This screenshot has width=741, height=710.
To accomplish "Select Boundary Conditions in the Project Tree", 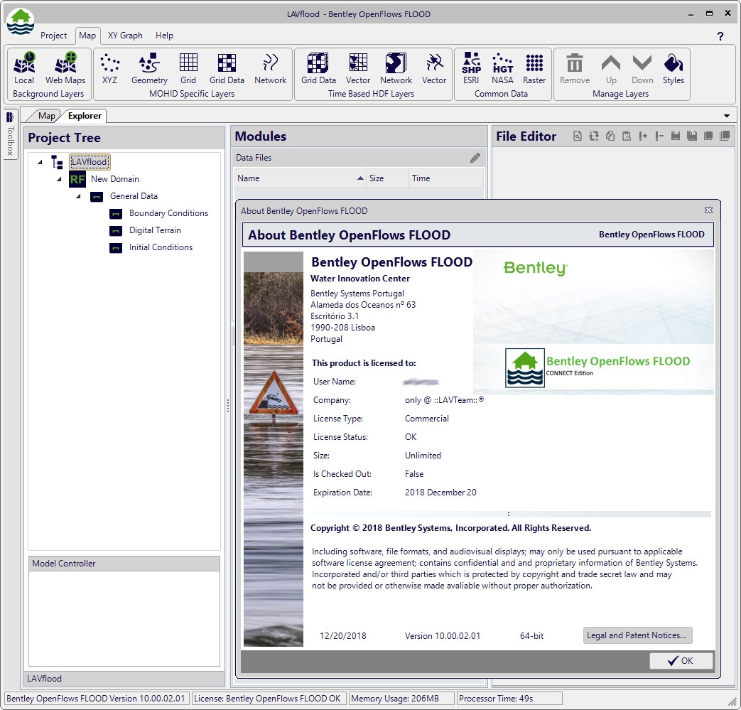I will pyautogui.click(x=168, y=213).
